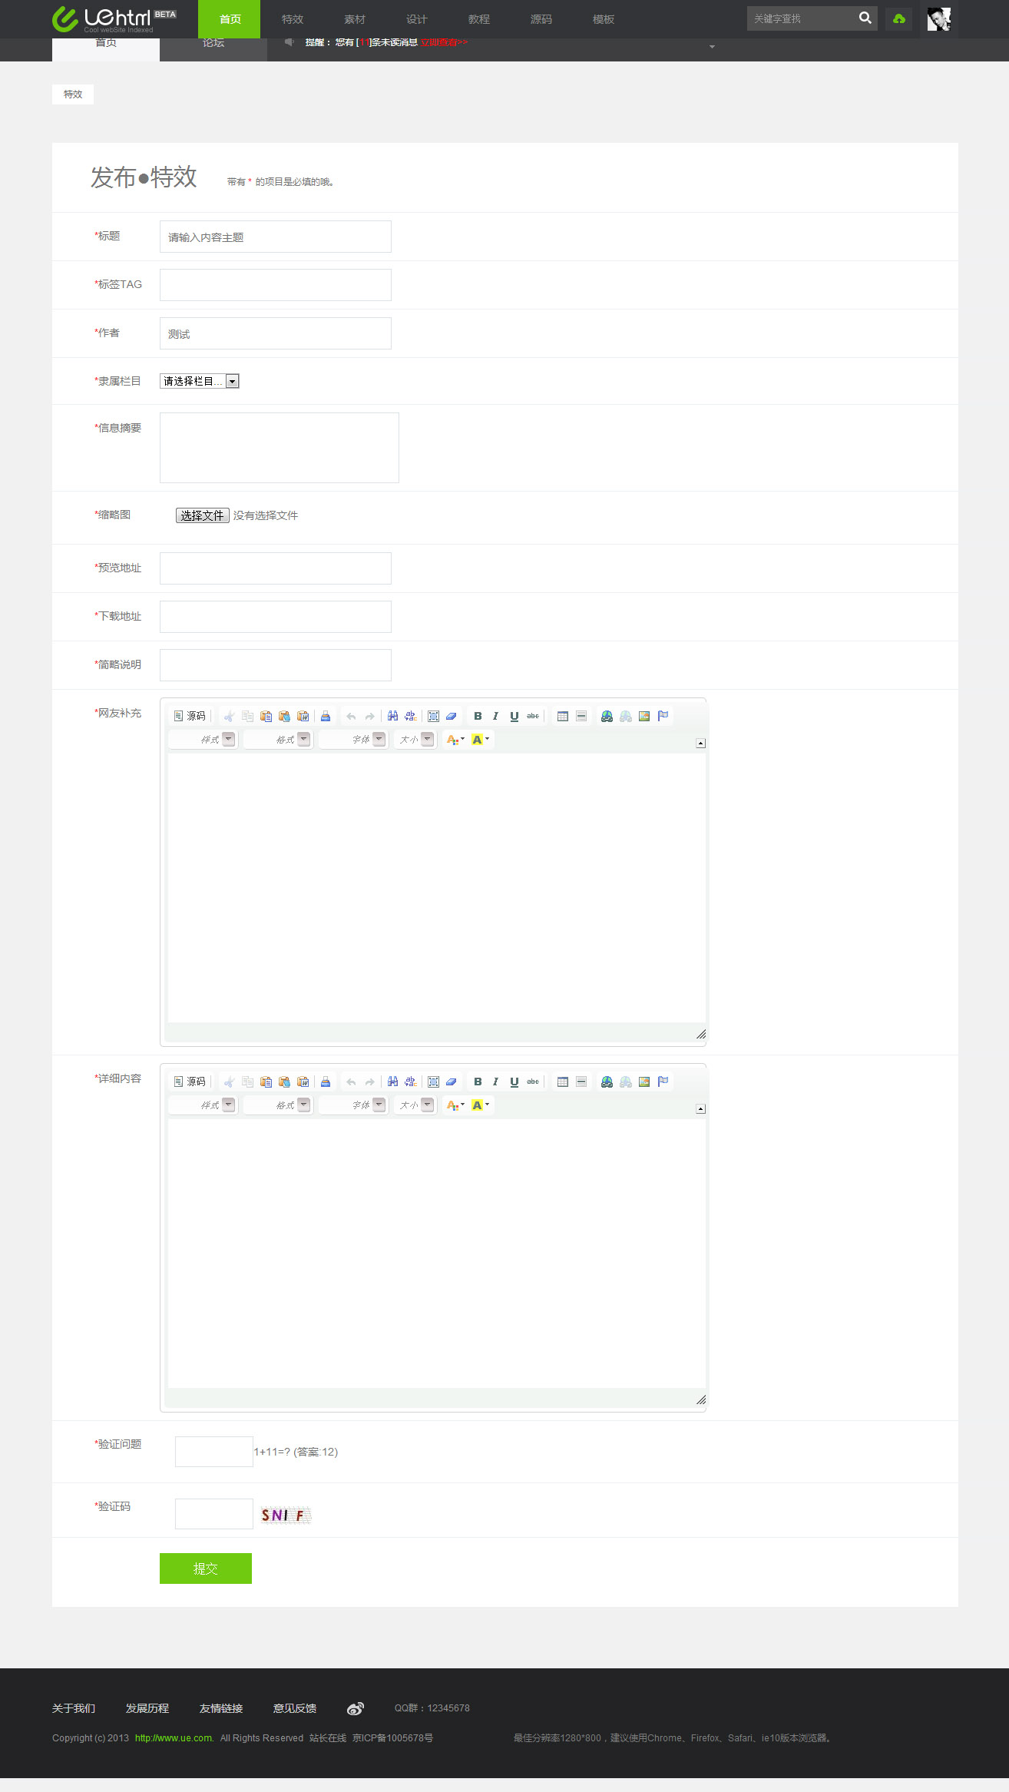Viewport: 1009px width, 1792px height.
Task: Open text color picker in 网友补充 editor
Action: click(x=455, y=739)
